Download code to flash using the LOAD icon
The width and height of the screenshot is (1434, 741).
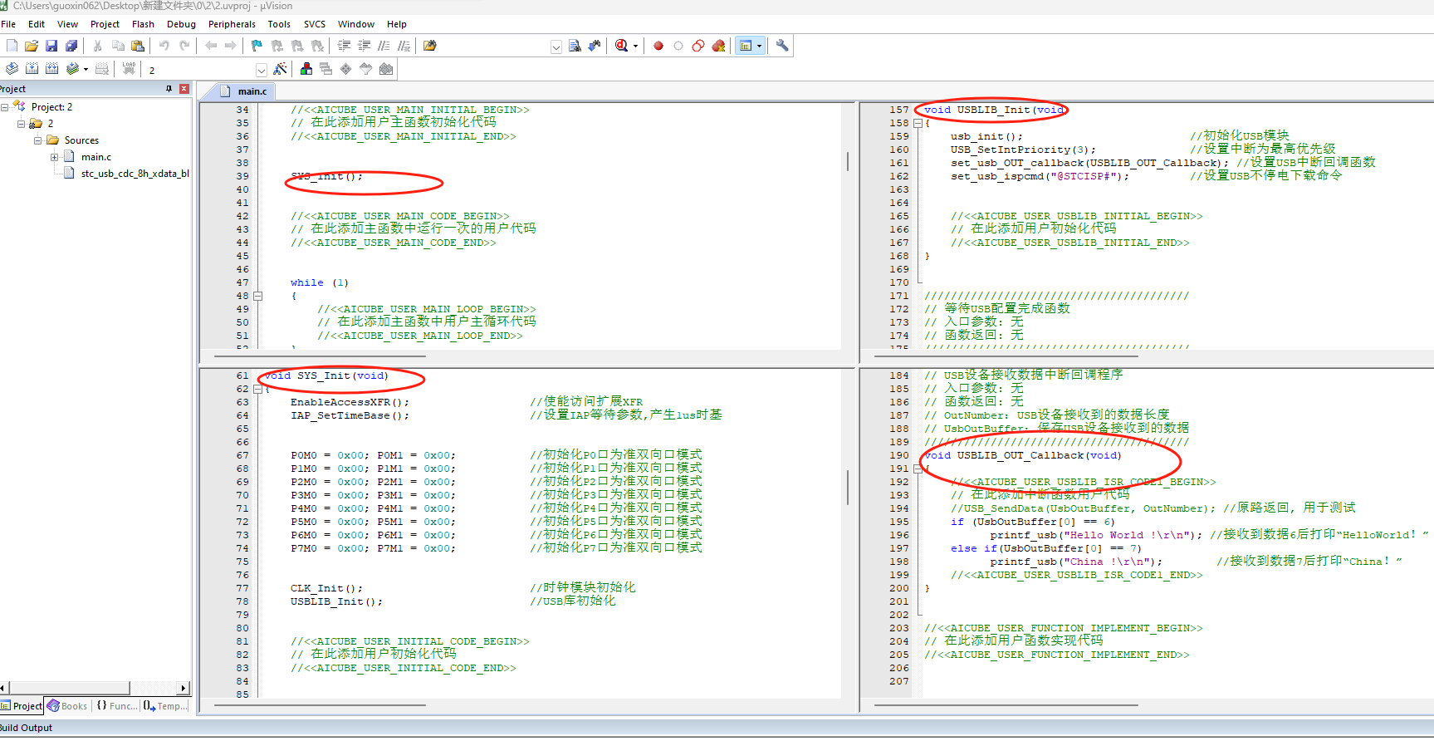tap(129, 69)
